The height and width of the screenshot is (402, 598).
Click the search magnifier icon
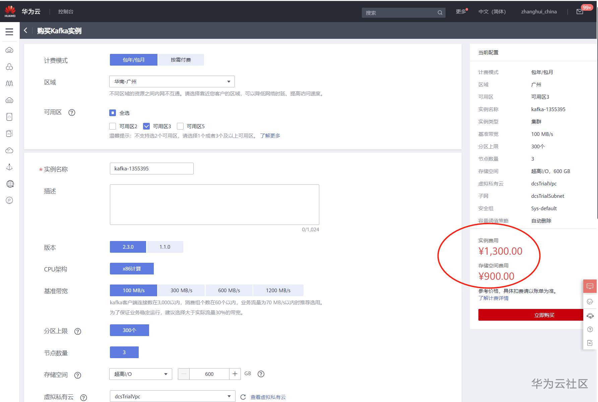click(x=440, y=13)
